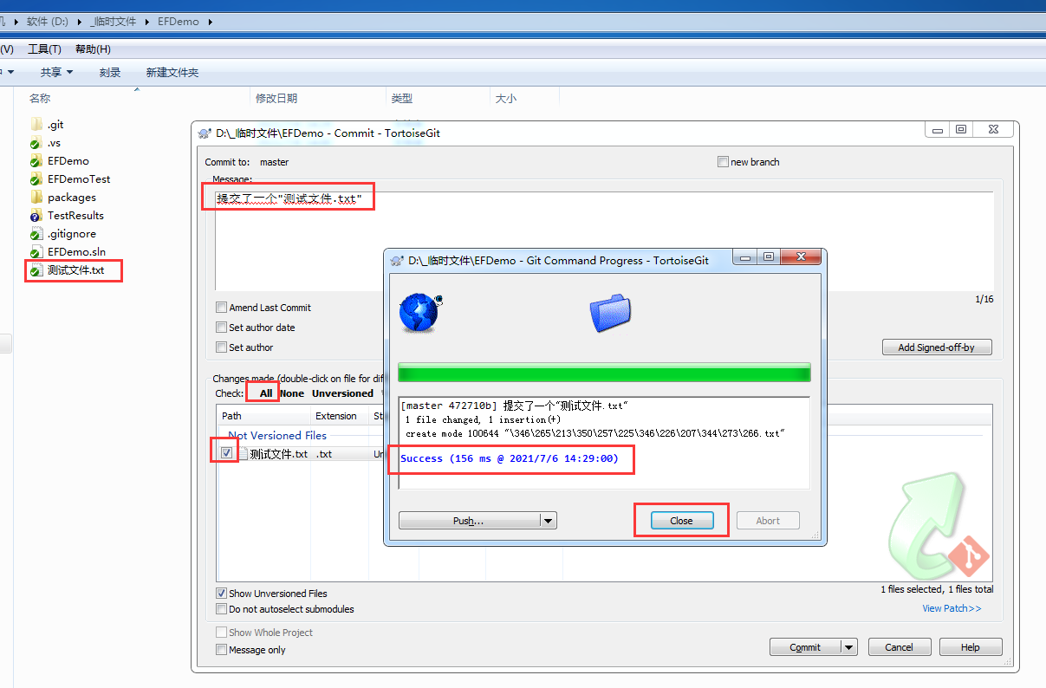
Task: Click the .gitignore file icon
Action: (x=36, y=234)
